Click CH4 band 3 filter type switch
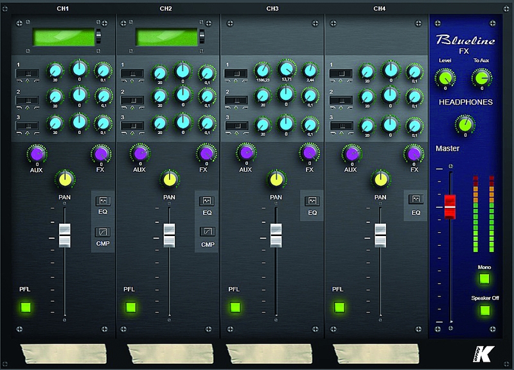 tap(341, 126)
